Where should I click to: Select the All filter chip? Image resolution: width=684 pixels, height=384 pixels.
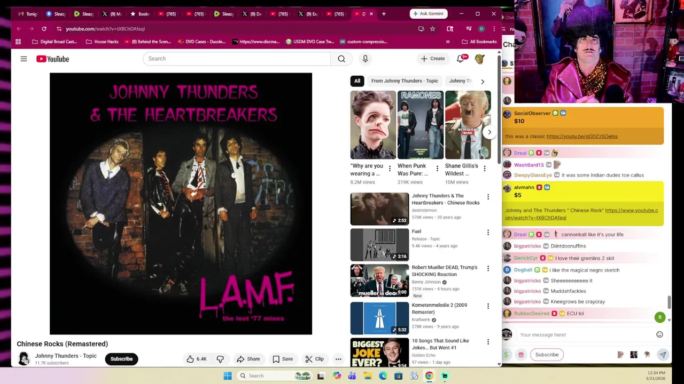[357, 81]
